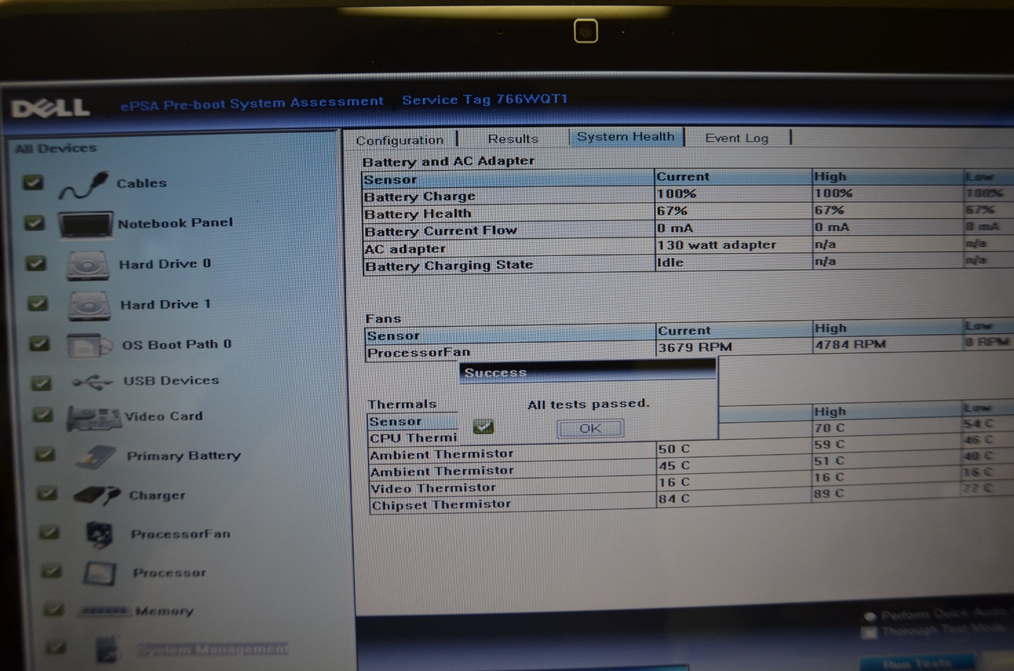
Task: Toggle the System Management checkbox
Action: 56,647
